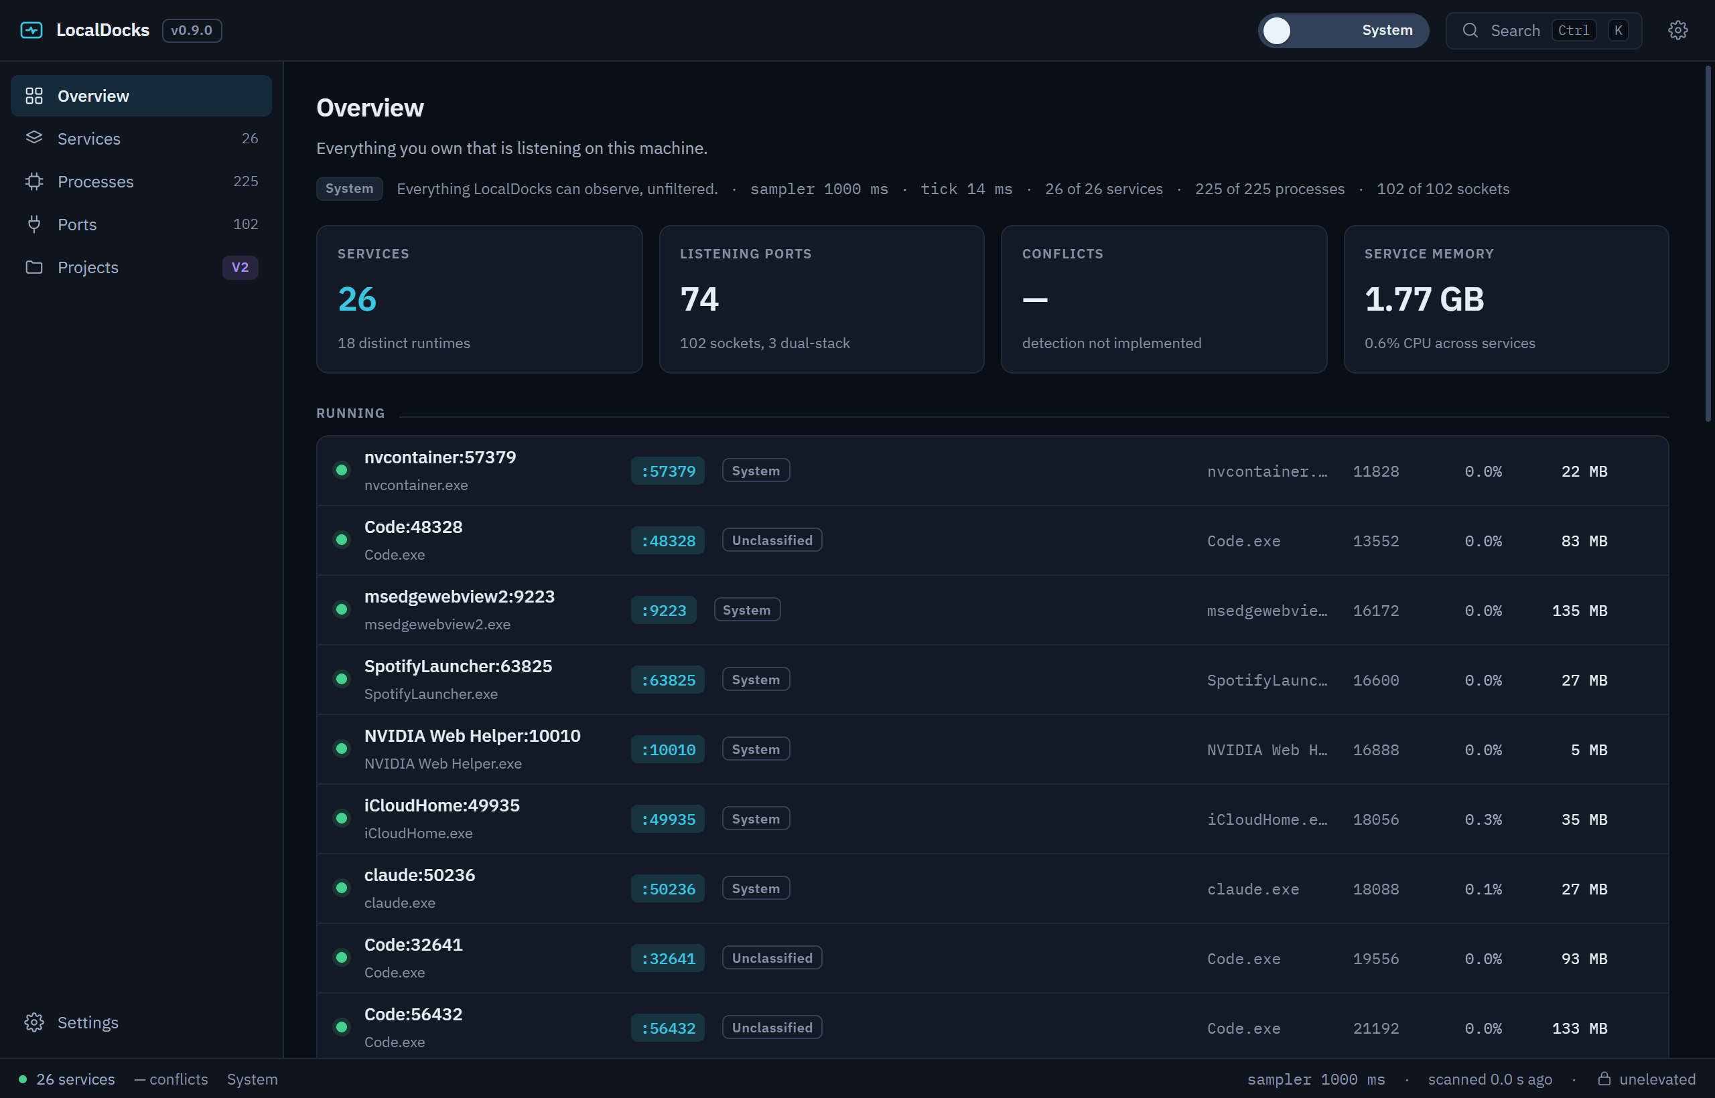Click the :49935 port badge
The image size is (1715, 1098).
668,819
